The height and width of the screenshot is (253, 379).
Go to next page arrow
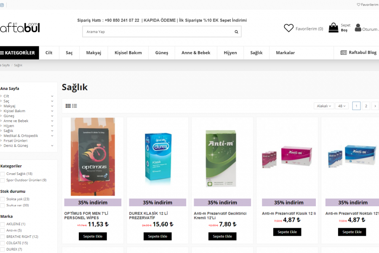[x=375, y=106]
